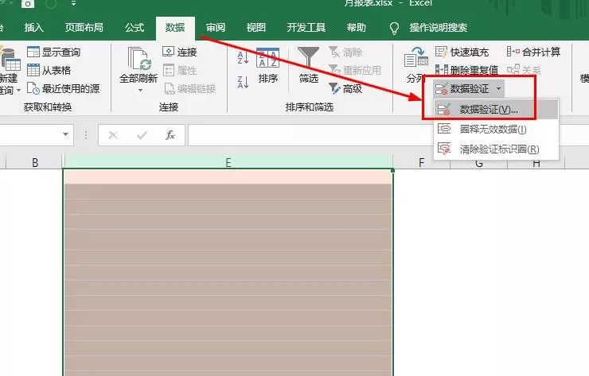589x376 pixels.
Task: Click inside the formula bar input
Action: click(x=311, y=135)
